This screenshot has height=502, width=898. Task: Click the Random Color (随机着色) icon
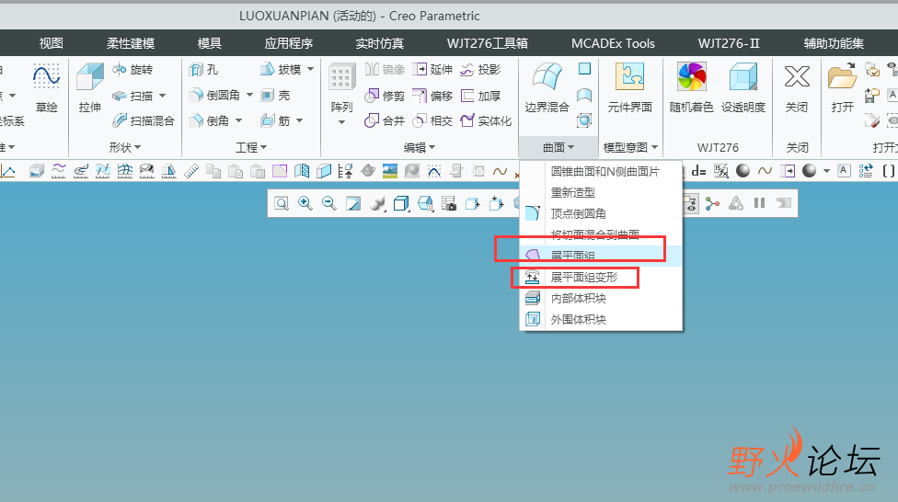[691, 76]
